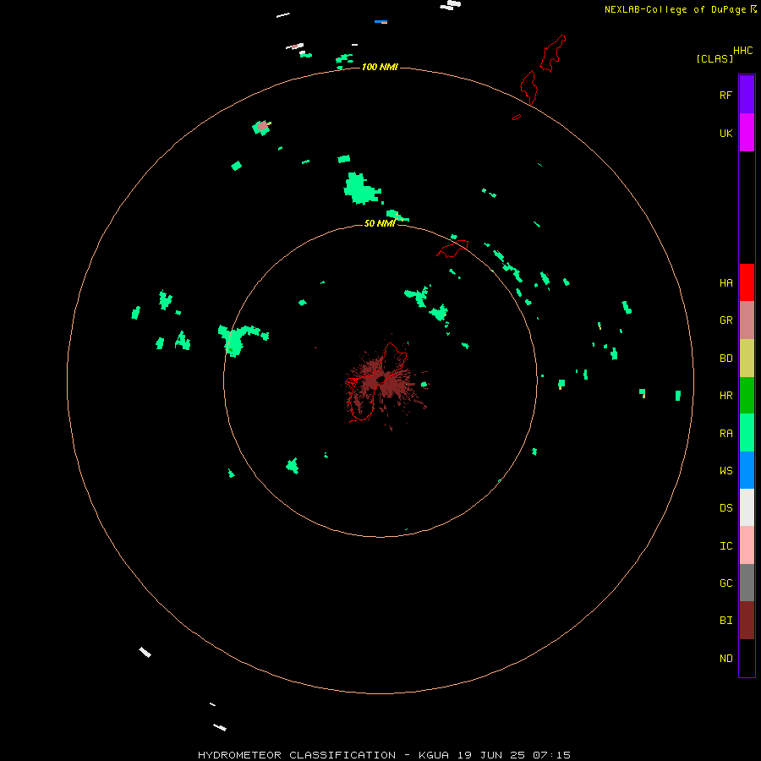Screen dimensions: 761x761
Task: Click the brown biological clutter at radar center
Action: 387,383
